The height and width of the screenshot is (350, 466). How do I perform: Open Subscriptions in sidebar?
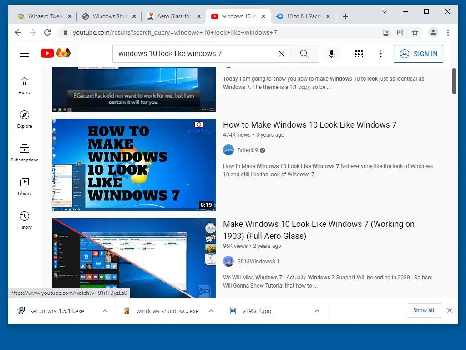[25, 153]
